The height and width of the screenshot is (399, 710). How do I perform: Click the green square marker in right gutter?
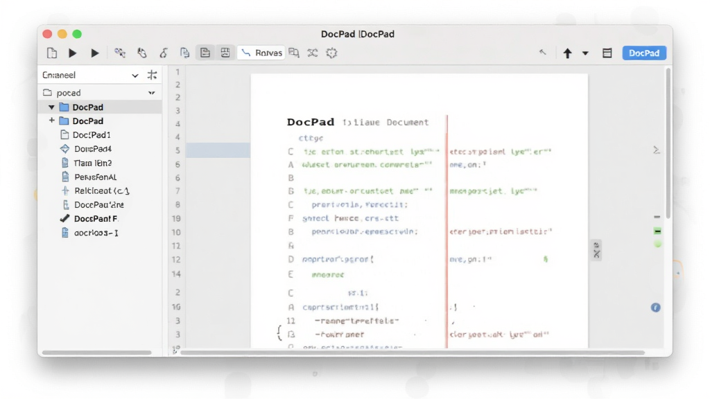(x=657, y=231)
